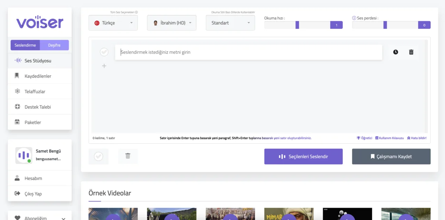Click the benguusamet... email text

pyautogui.click(x=48, y=159)
